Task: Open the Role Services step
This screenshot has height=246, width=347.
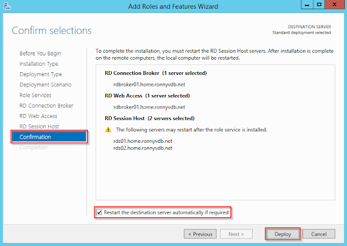Action: pyautogui.click(x=36, y=95)
